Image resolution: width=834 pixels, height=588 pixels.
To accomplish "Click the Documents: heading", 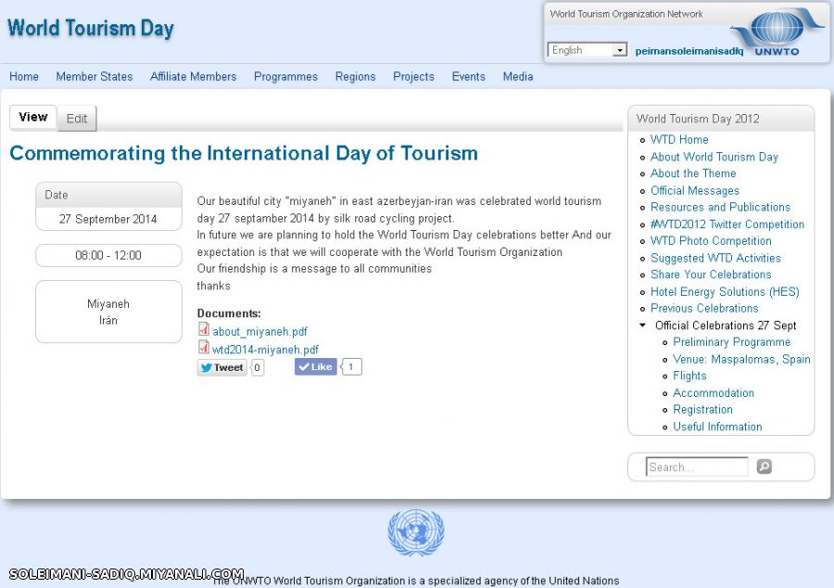I will coord(229,313).
